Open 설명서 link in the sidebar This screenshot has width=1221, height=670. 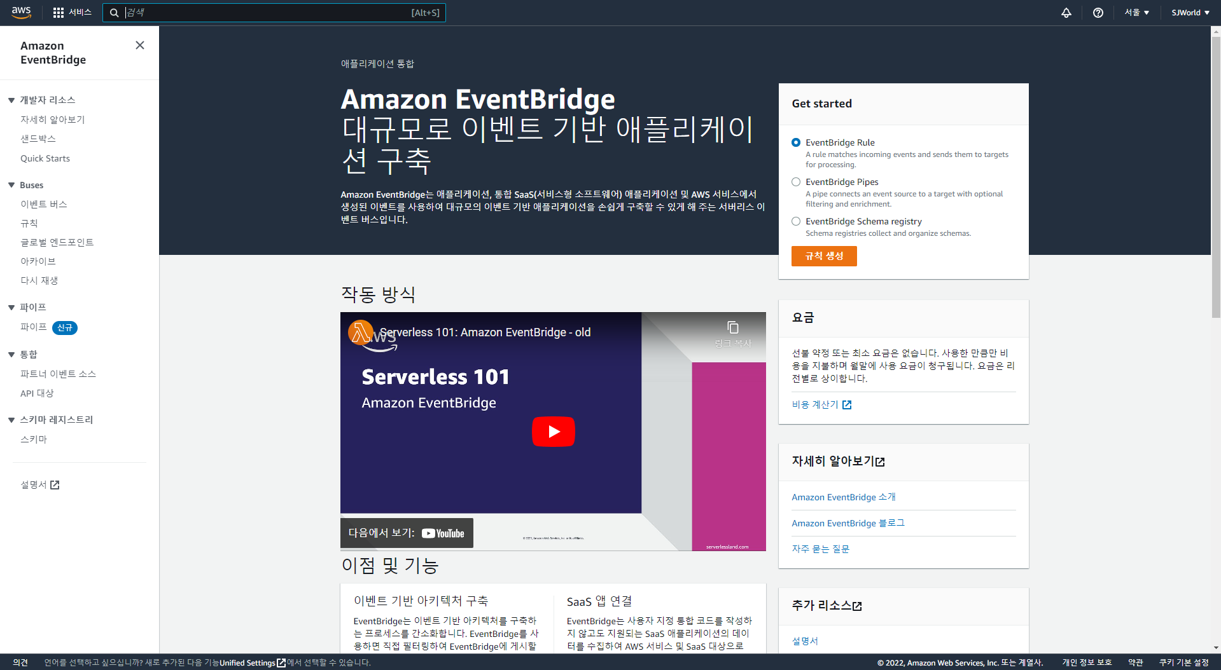34,485
